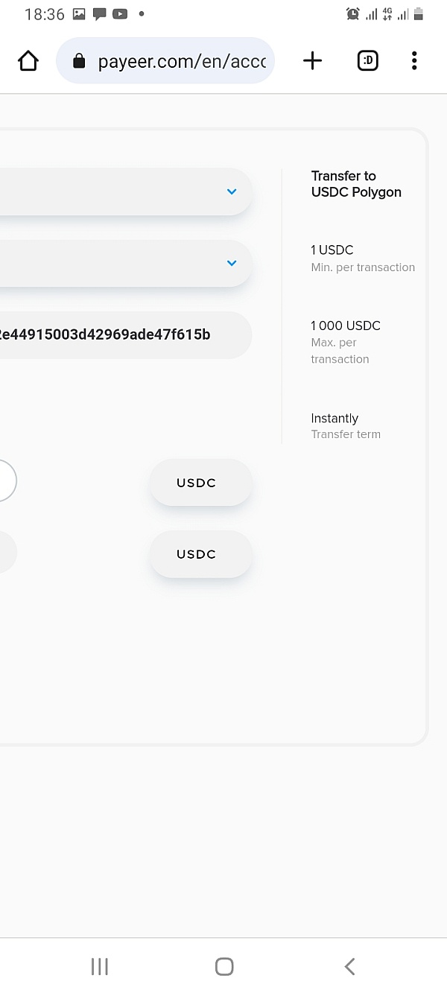Click the grey total amount field
The image size is (447, 993).
point(8,552)
